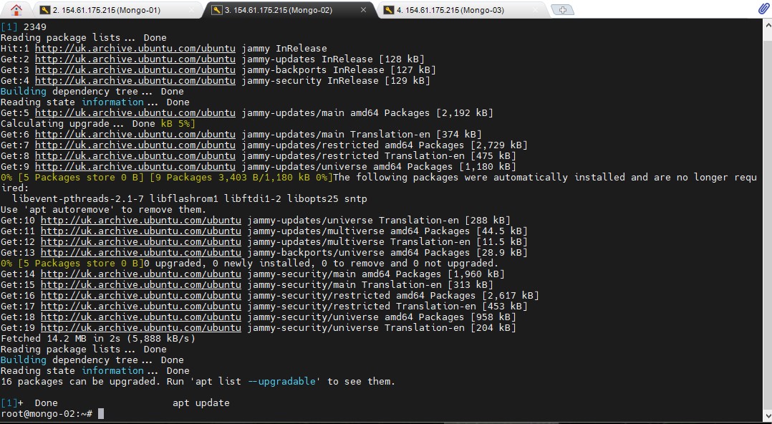
Task: Close the Mongo-02 session tab
Action: coord(364,10)
